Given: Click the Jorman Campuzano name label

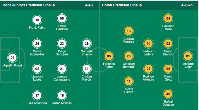Looking at the screenshot, I should tap(62, 78).
